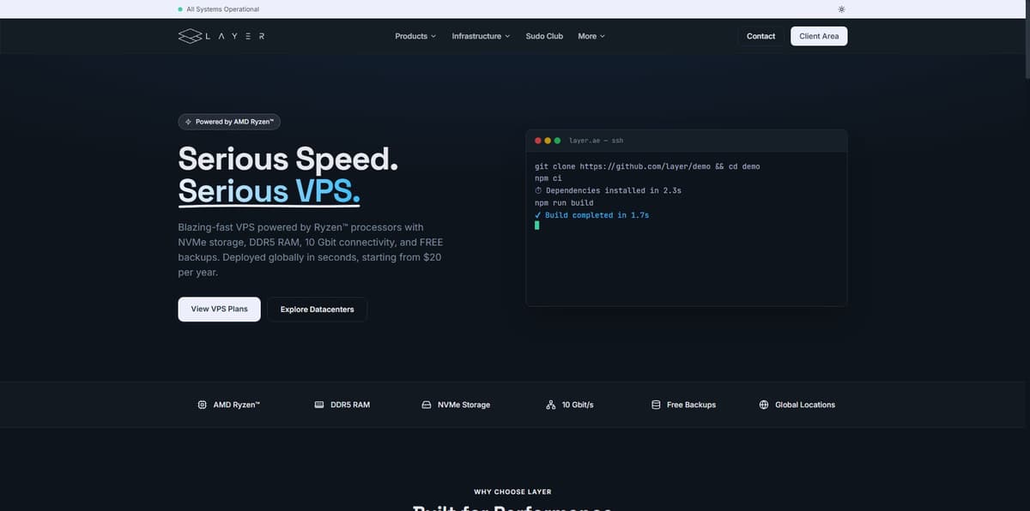Click the Global Locations feature label
This screenshot has width=1030, height=511.
tap(805, 405)
